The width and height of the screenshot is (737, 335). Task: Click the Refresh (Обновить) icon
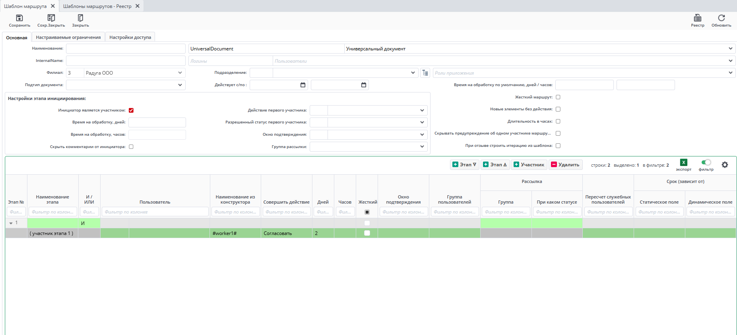[x=721, y=18]
